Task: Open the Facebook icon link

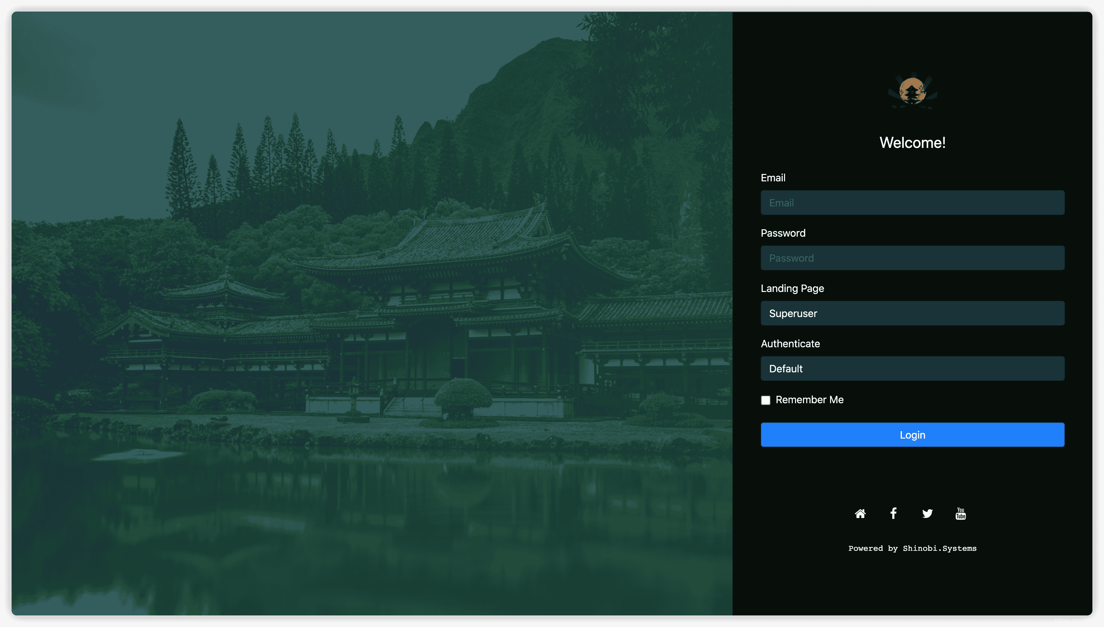Action: (x=893, y=513)
